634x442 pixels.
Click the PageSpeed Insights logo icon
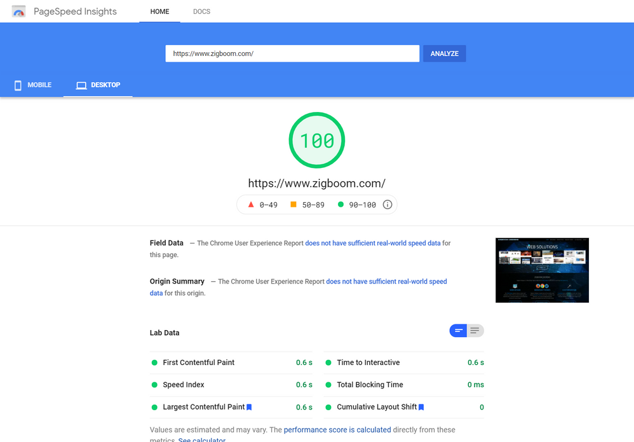tap(19, 11)
